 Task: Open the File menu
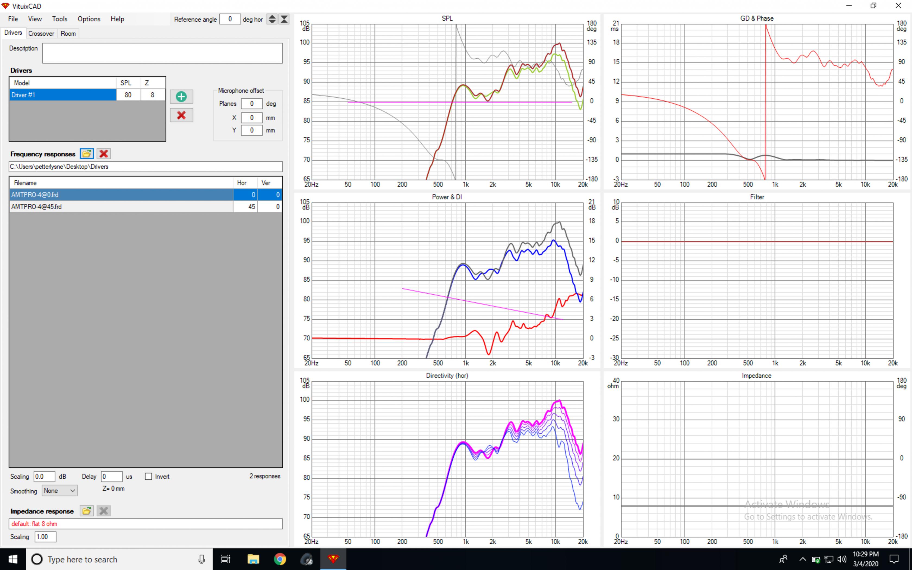[x=13, y=19]
